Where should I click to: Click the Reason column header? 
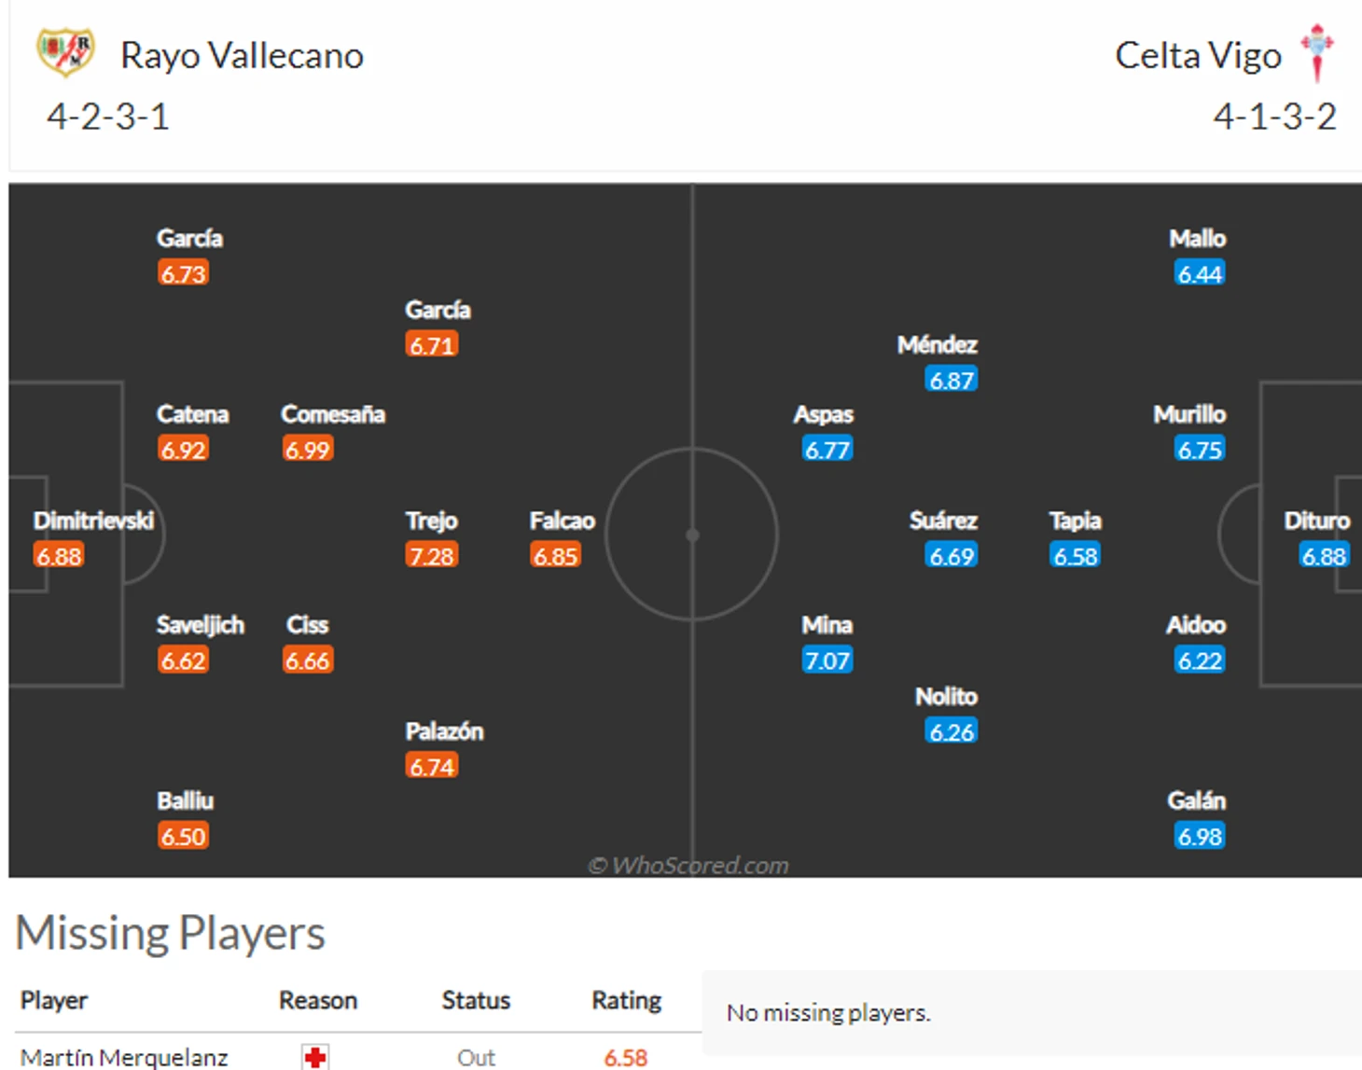click(x=318, y=1000)
